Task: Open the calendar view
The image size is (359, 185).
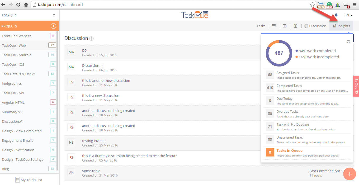Action: coord(295,26)
